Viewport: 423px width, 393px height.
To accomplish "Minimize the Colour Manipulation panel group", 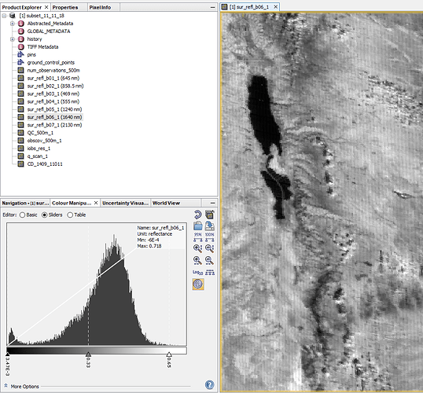I will [x=212, y=203].
